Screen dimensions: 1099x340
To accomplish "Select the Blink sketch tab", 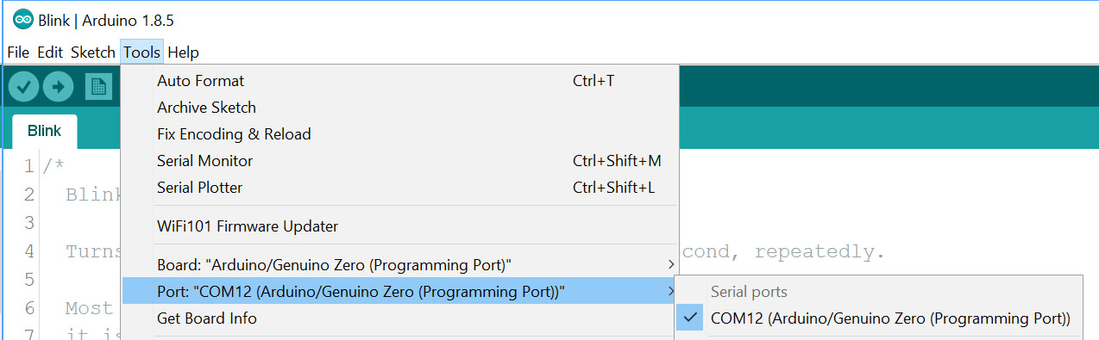I will click(44, 132).
